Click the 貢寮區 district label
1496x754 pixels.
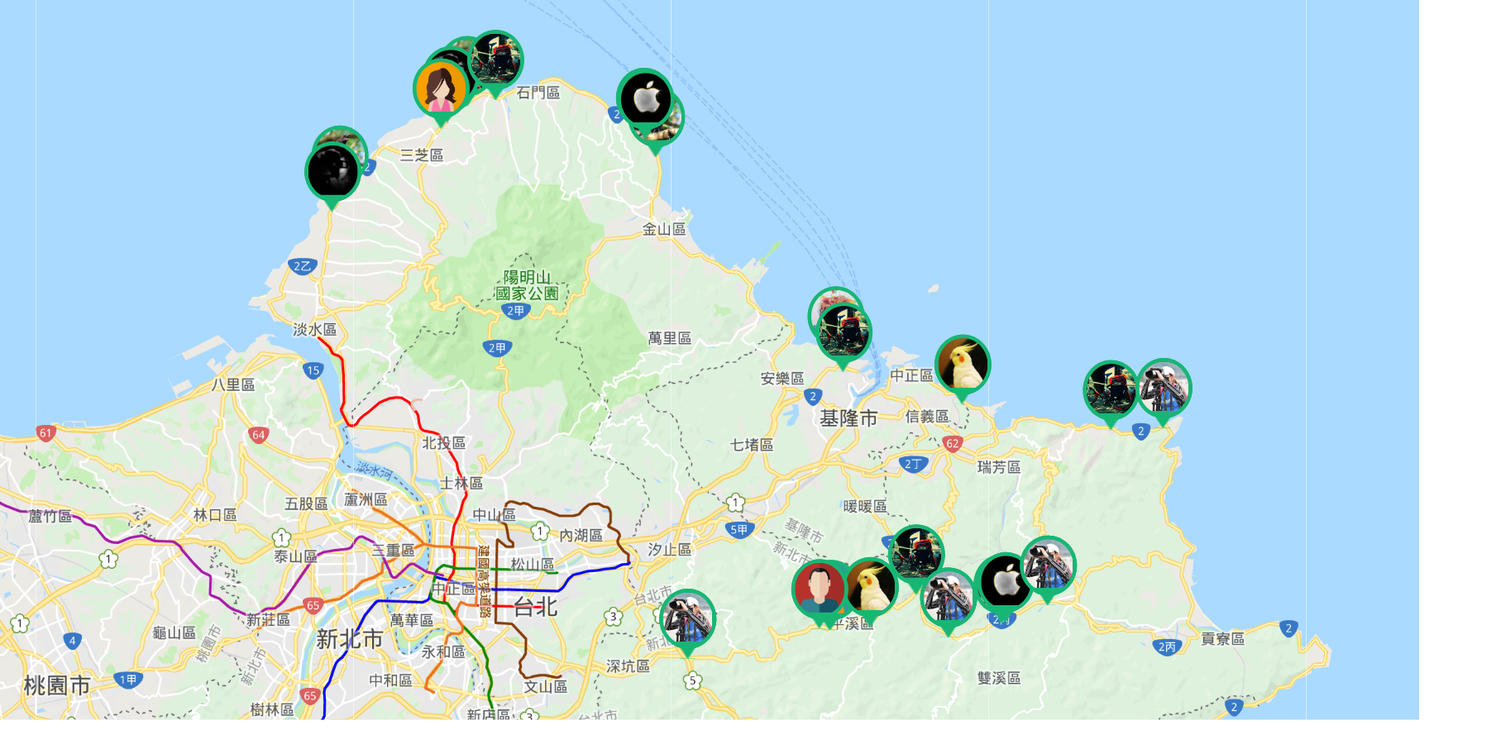[1222, 638]
